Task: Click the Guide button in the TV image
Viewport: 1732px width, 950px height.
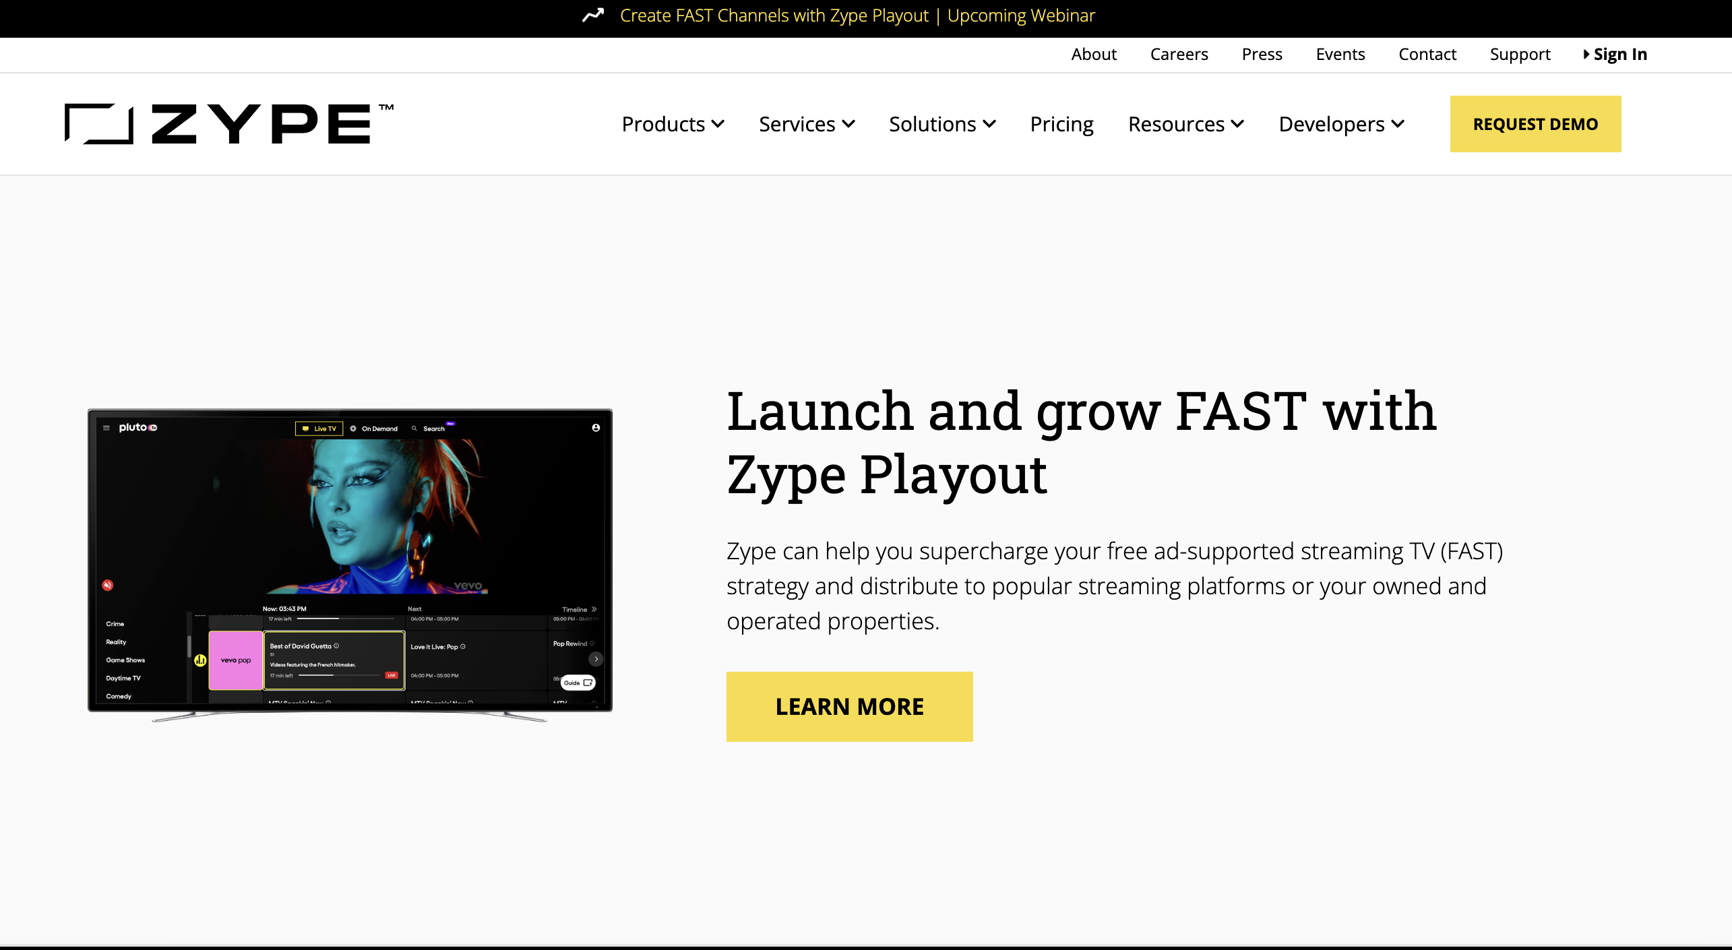Action: pyautogui.click(x=578, y=683)
